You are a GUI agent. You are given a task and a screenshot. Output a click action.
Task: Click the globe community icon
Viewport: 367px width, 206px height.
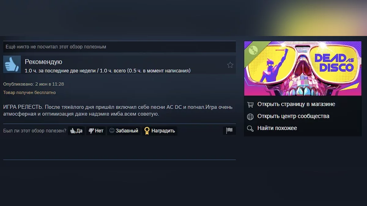pos(250,116)
